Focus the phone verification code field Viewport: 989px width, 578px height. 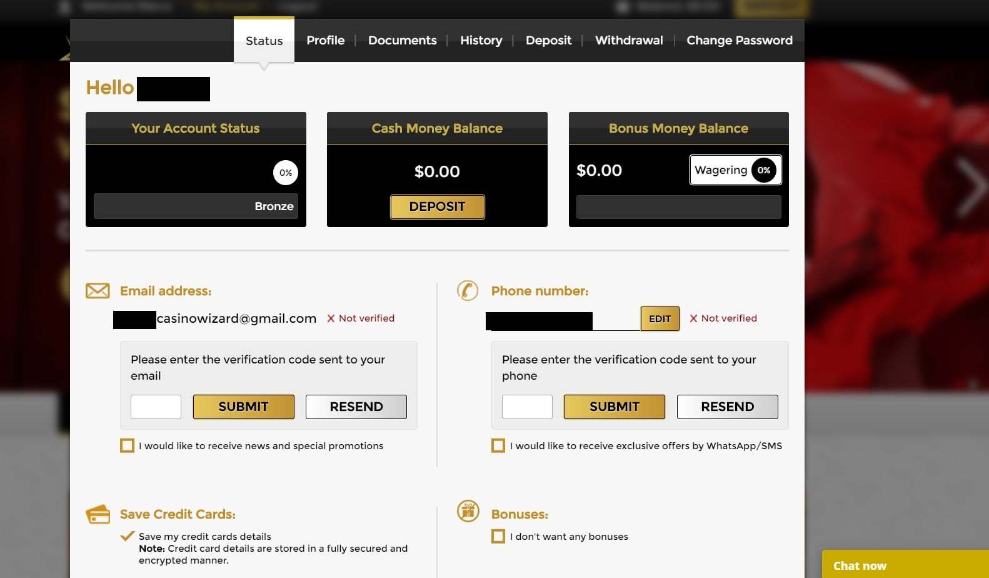tap(527, 407)
